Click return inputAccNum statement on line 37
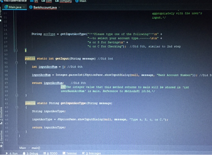The height and width of the screenshot is (155, 212). (48, 83)
